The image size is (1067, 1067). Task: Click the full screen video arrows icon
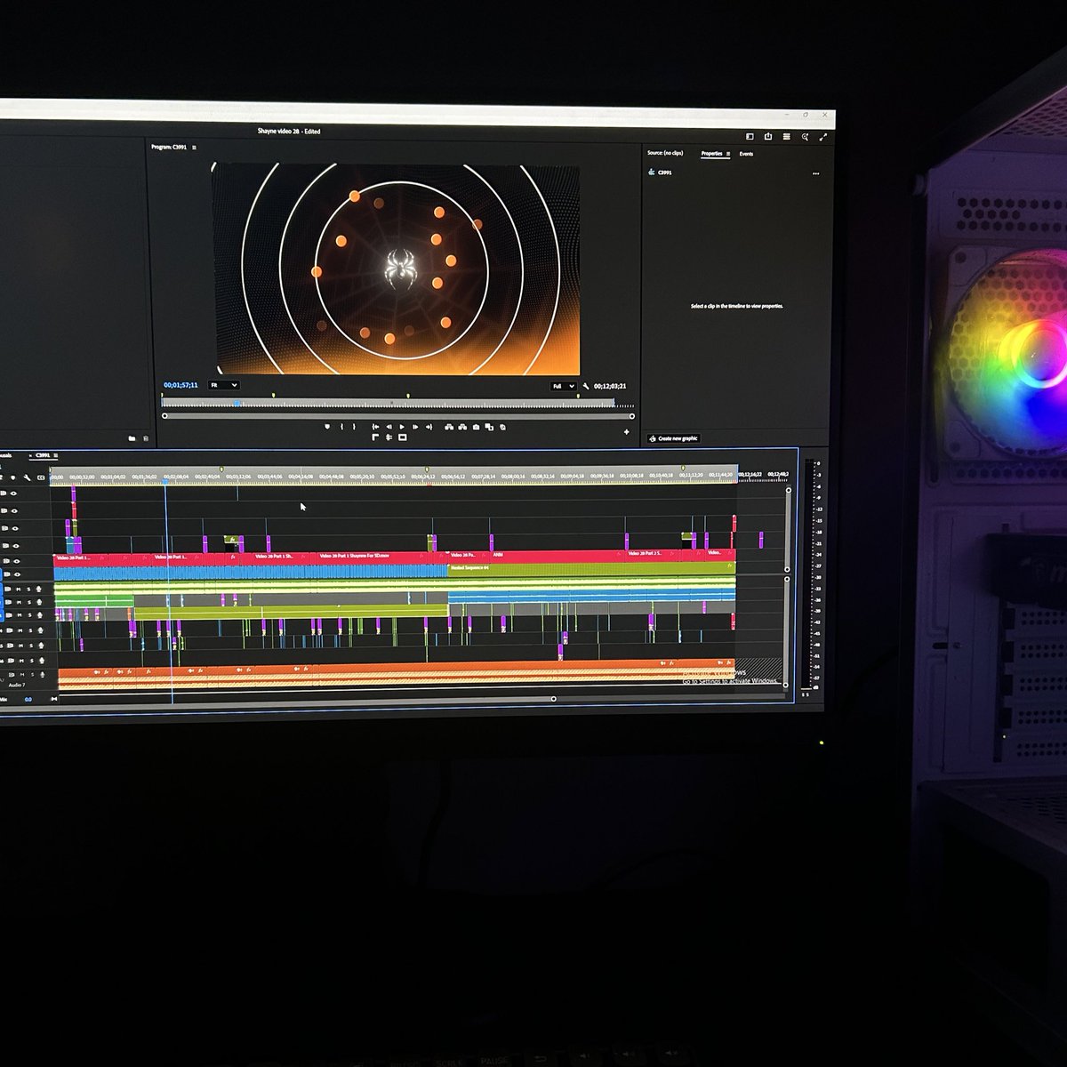click(822, 137)
